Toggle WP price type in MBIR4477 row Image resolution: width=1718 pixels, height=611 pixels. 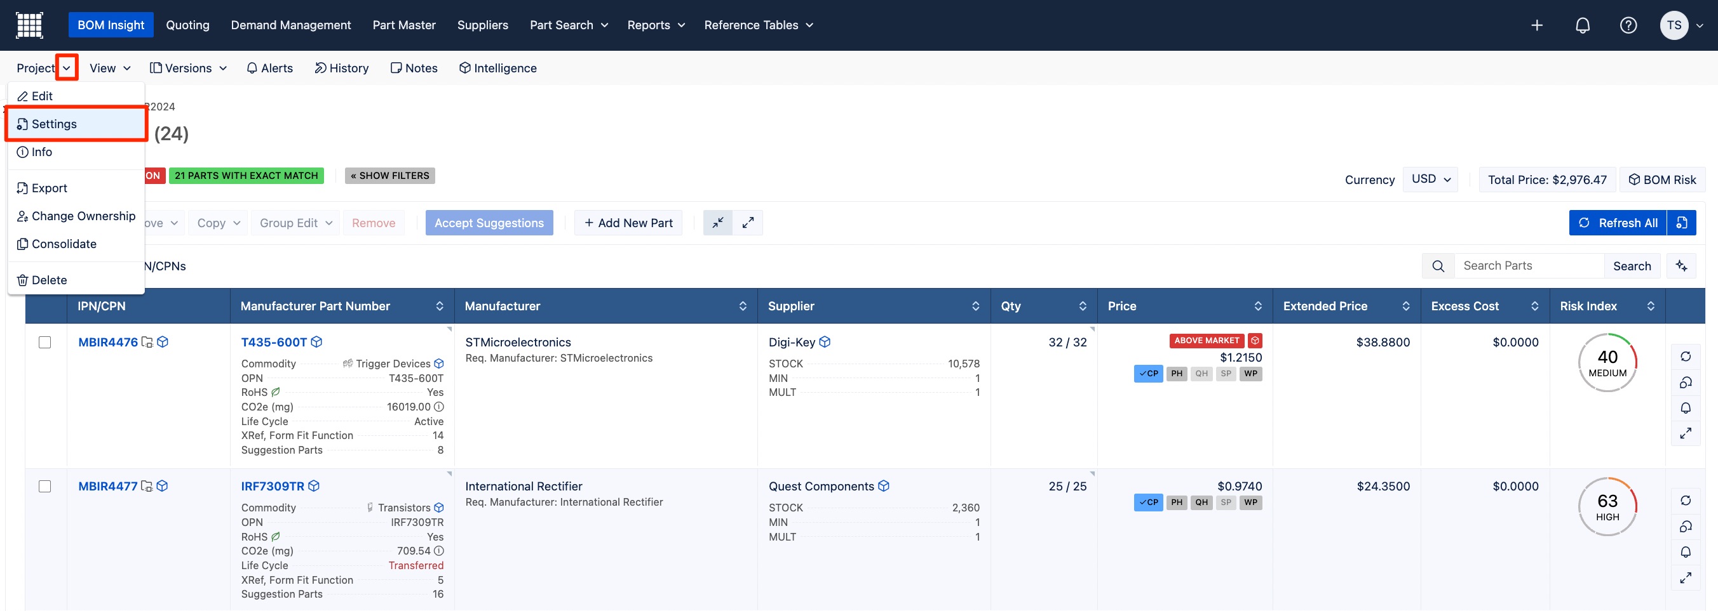[1250, 503]
